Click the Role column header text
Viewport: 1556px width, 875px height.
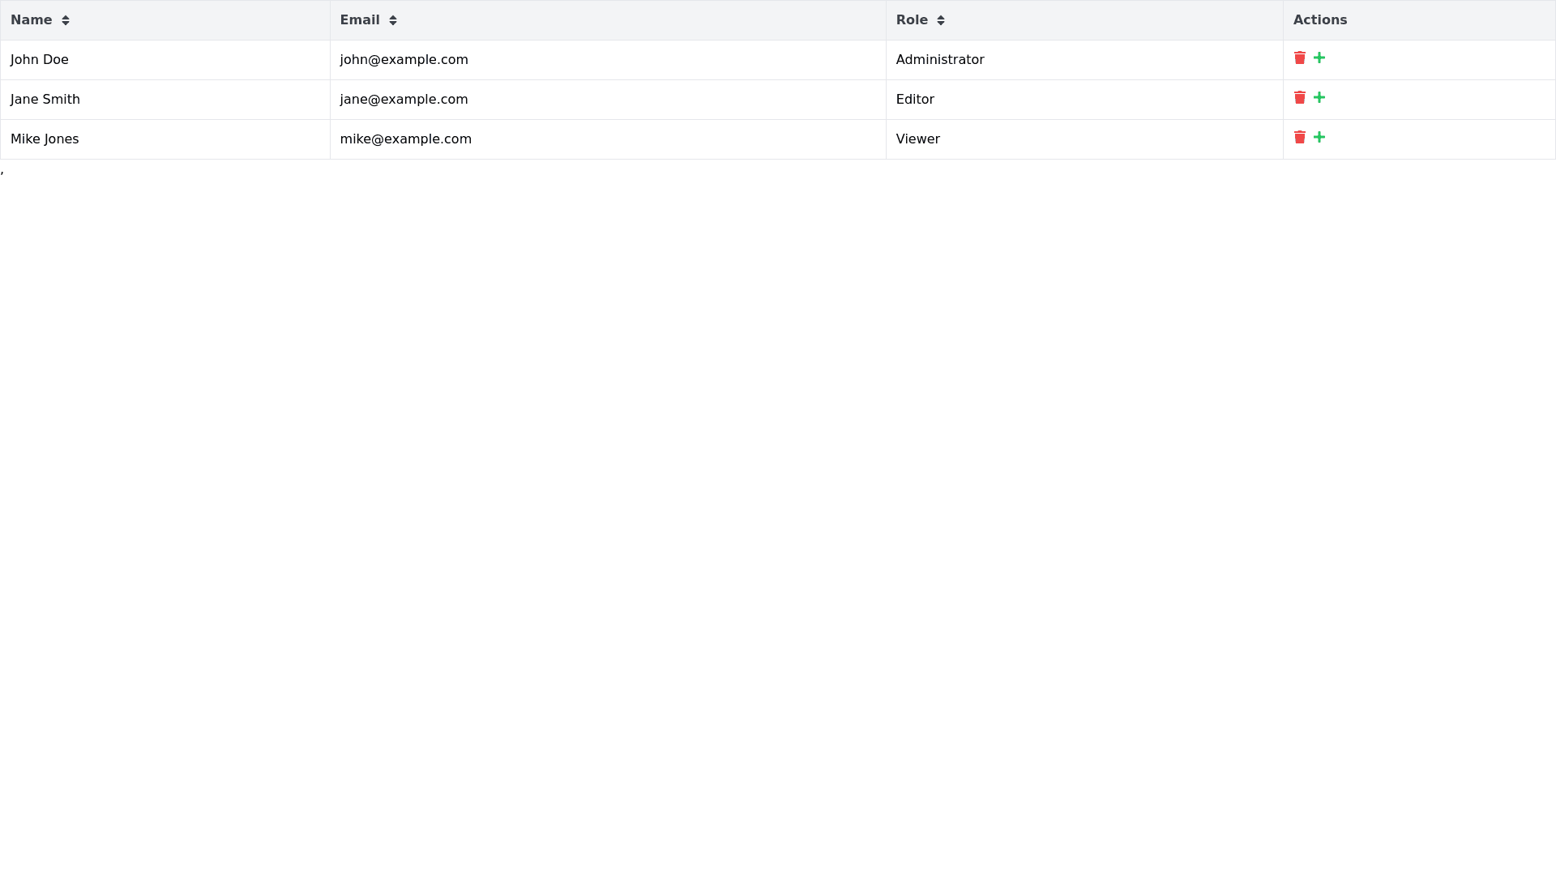pyautogui.click(x=912, y=20)
